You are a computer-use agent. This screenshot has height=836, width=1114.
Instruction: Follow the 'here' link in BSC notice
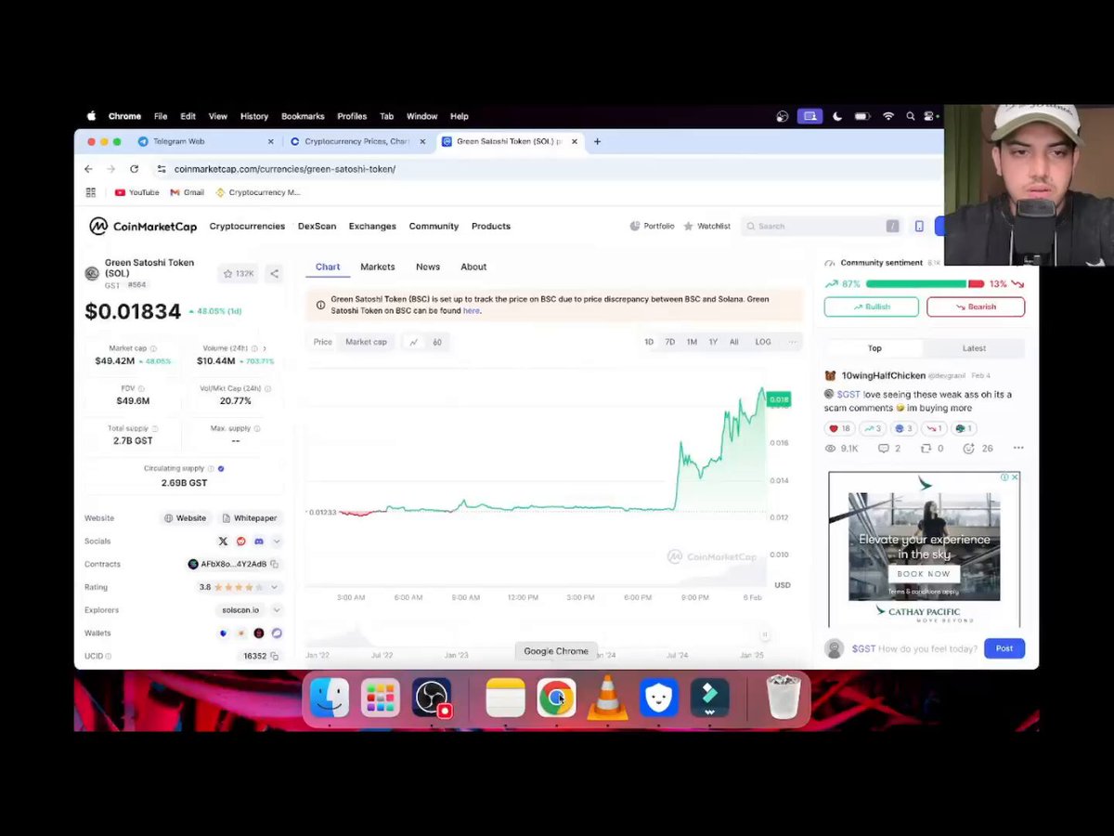(x=472, y=310)
